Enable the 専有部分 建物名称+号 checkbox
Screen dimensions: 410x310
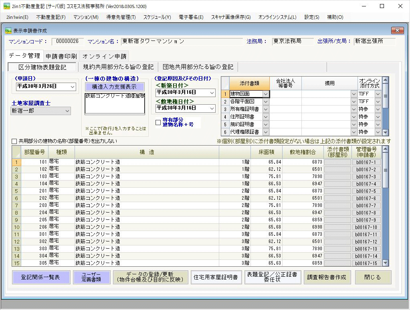click(x=158, y=122)
